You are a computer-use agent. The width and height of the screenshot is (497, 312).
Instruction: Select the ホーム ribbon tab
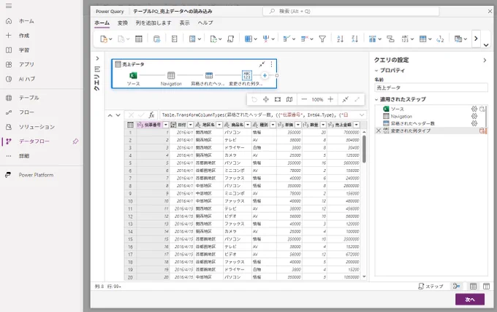102,23
